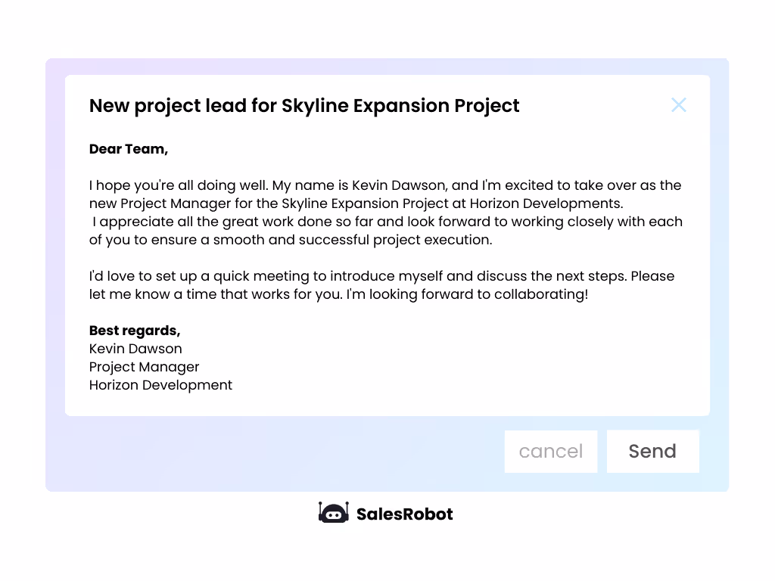
Task: Click the signature name Kevin Dawson
Action: click(x=135, y=349)
